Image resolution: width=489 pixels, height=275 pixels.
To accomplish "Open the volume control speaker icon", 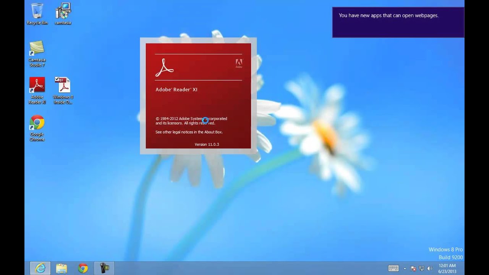I will pyautogui.click(x=430, y=269).
